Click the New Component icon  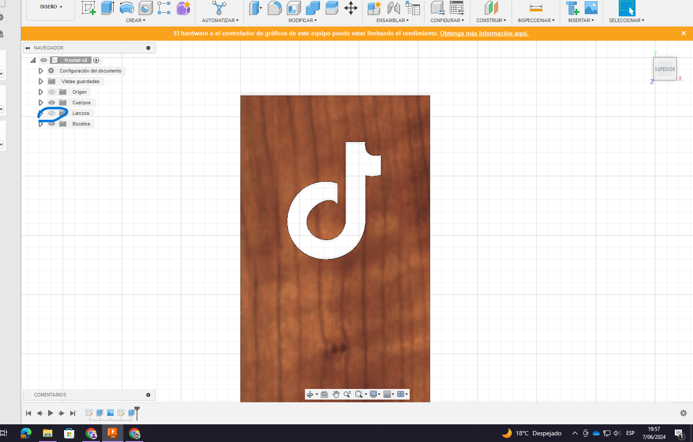tap(374, 8)
